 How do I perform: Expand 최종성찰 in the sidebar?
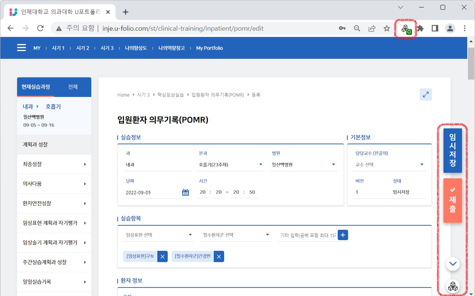click(54, 164)
